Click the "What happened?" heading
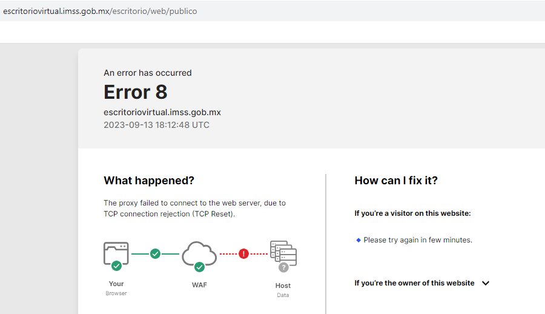The height and width of the screenshot is (314, 545). (149, 180)
